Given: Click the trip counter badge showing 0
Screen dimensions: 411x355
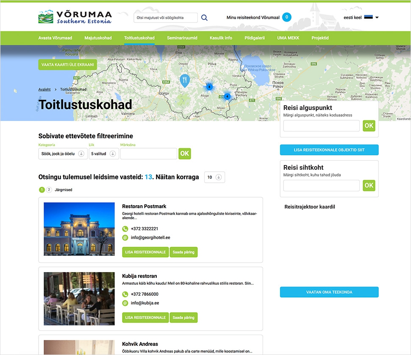Looking at the screenshot, I should (287, 17).
